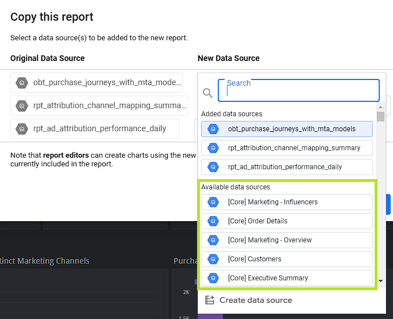Viewport: 393px width, 319px height.
Task: Click the search magnifier icon
Action: point(207,92)
